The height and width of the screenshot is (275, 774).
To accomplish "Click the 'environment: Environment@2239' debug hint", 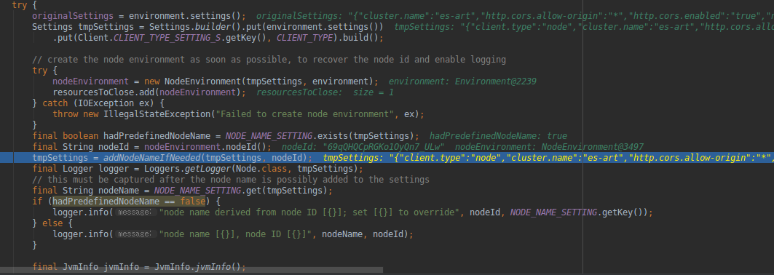I will (x=462, y=81).
